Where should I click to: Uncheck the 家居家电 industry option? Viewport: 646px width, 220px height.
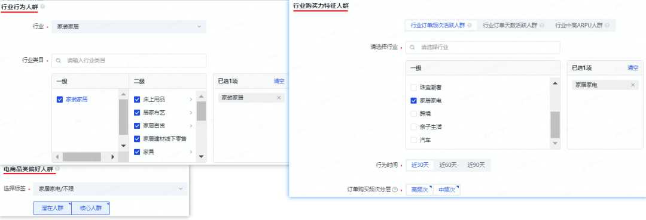pos(414,100)
